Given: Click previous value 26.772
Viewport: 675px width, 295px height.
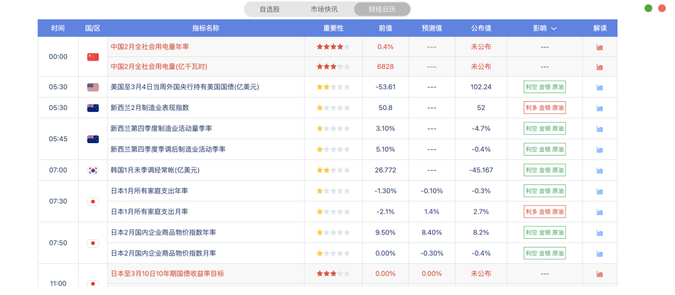Looking at the screenshot, I should pyautogui.click(x=385, y=170).
